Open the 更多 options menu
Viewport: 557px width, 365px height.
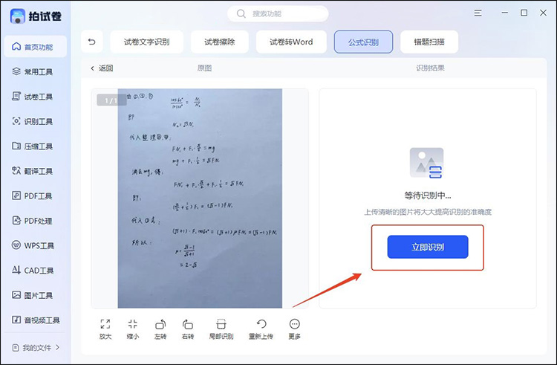(295, 329)
